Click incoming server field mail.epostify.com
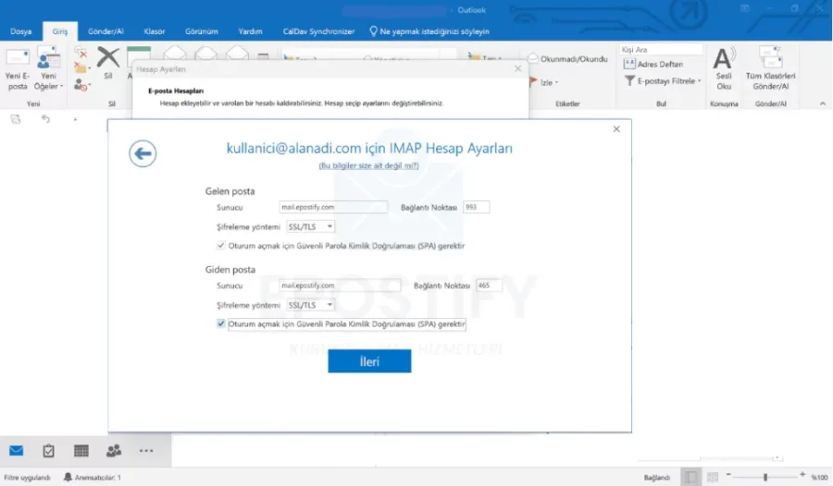This screenshot has width=833, height=486. point(333,207)
